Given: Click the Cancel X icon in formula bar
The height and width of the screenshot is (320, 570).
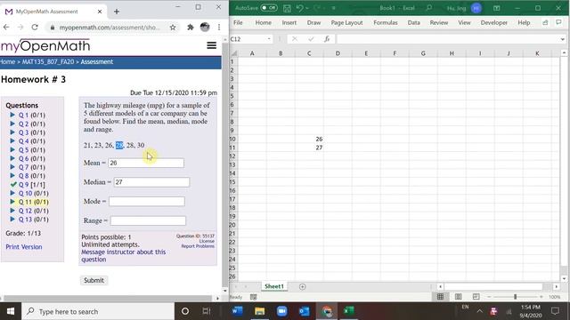Looking at the screenshot, I should point(295,39).
